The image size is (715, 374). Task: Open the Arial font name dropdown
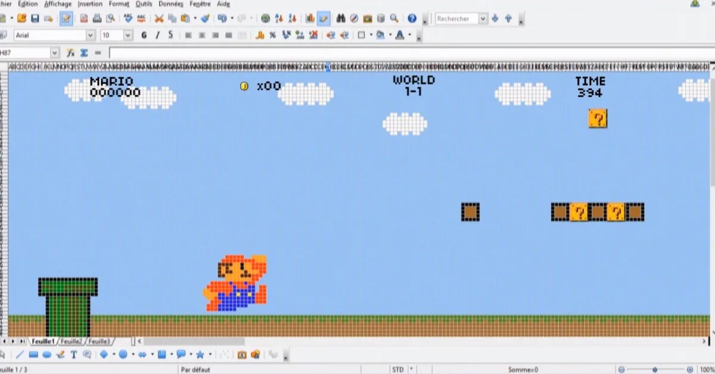pos(91,35)
